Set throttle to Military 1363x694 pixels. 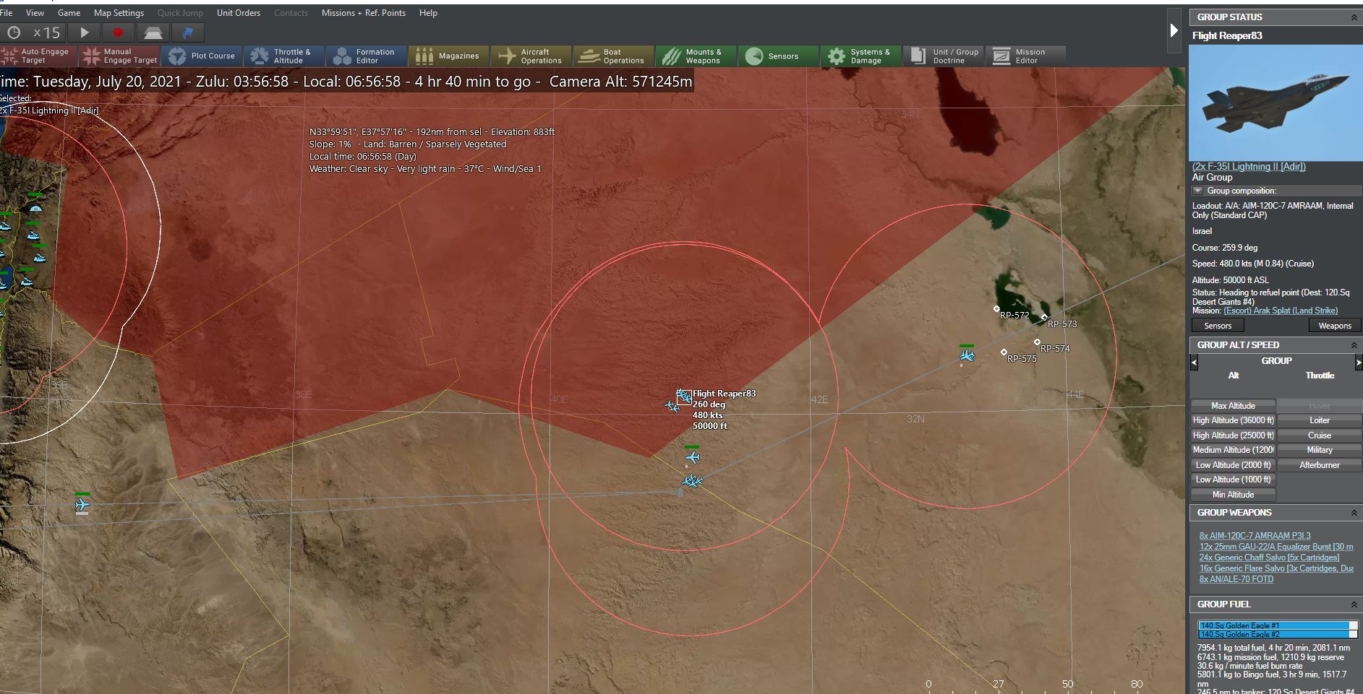tap(1320, 450)
